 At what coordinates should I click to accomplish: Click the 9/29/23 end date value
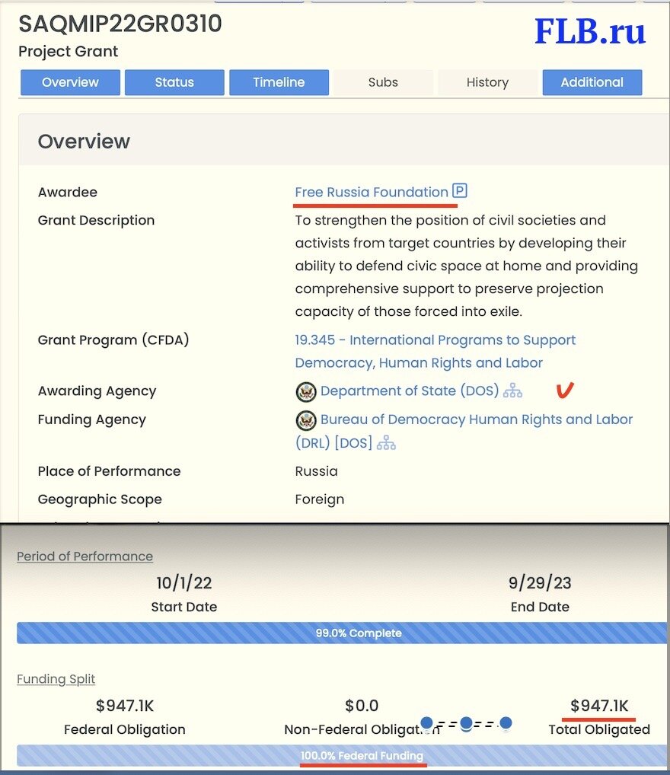coord(540,582)
